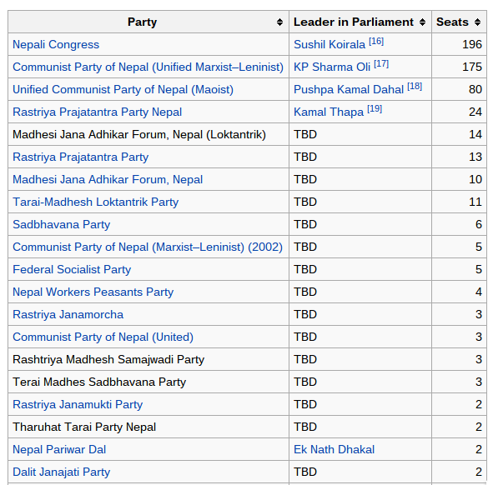Follow citation reference [18]

pyautogui.click(x=415, y=87)
